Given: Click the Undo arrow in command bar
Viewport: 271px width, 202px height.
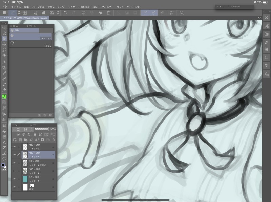Looking at the screenshot, I should click(x=65, y=13).
